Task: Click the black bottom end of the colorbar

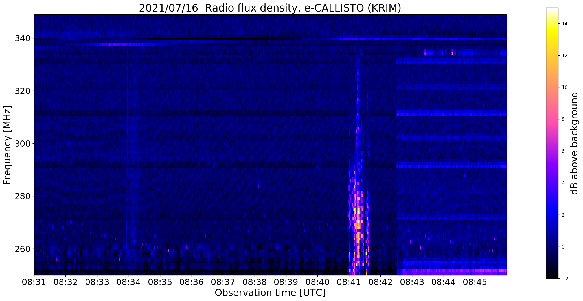Action: (552, 275)
